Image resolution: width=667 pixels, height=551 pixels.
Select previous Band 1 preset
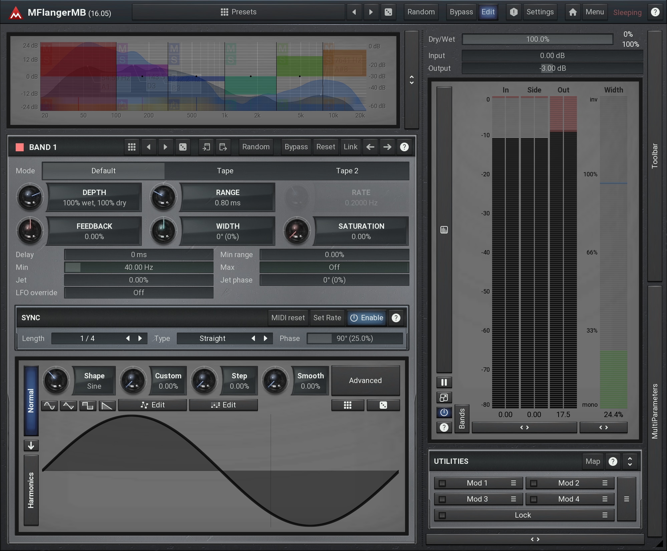(149, 147)
